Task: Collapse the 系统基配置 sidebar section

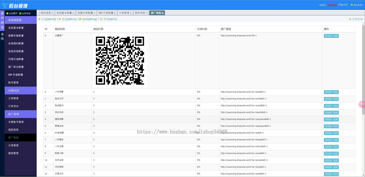Action: (21, 20)
